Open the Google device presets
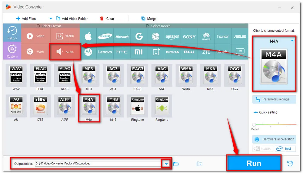 click(139, 36)
